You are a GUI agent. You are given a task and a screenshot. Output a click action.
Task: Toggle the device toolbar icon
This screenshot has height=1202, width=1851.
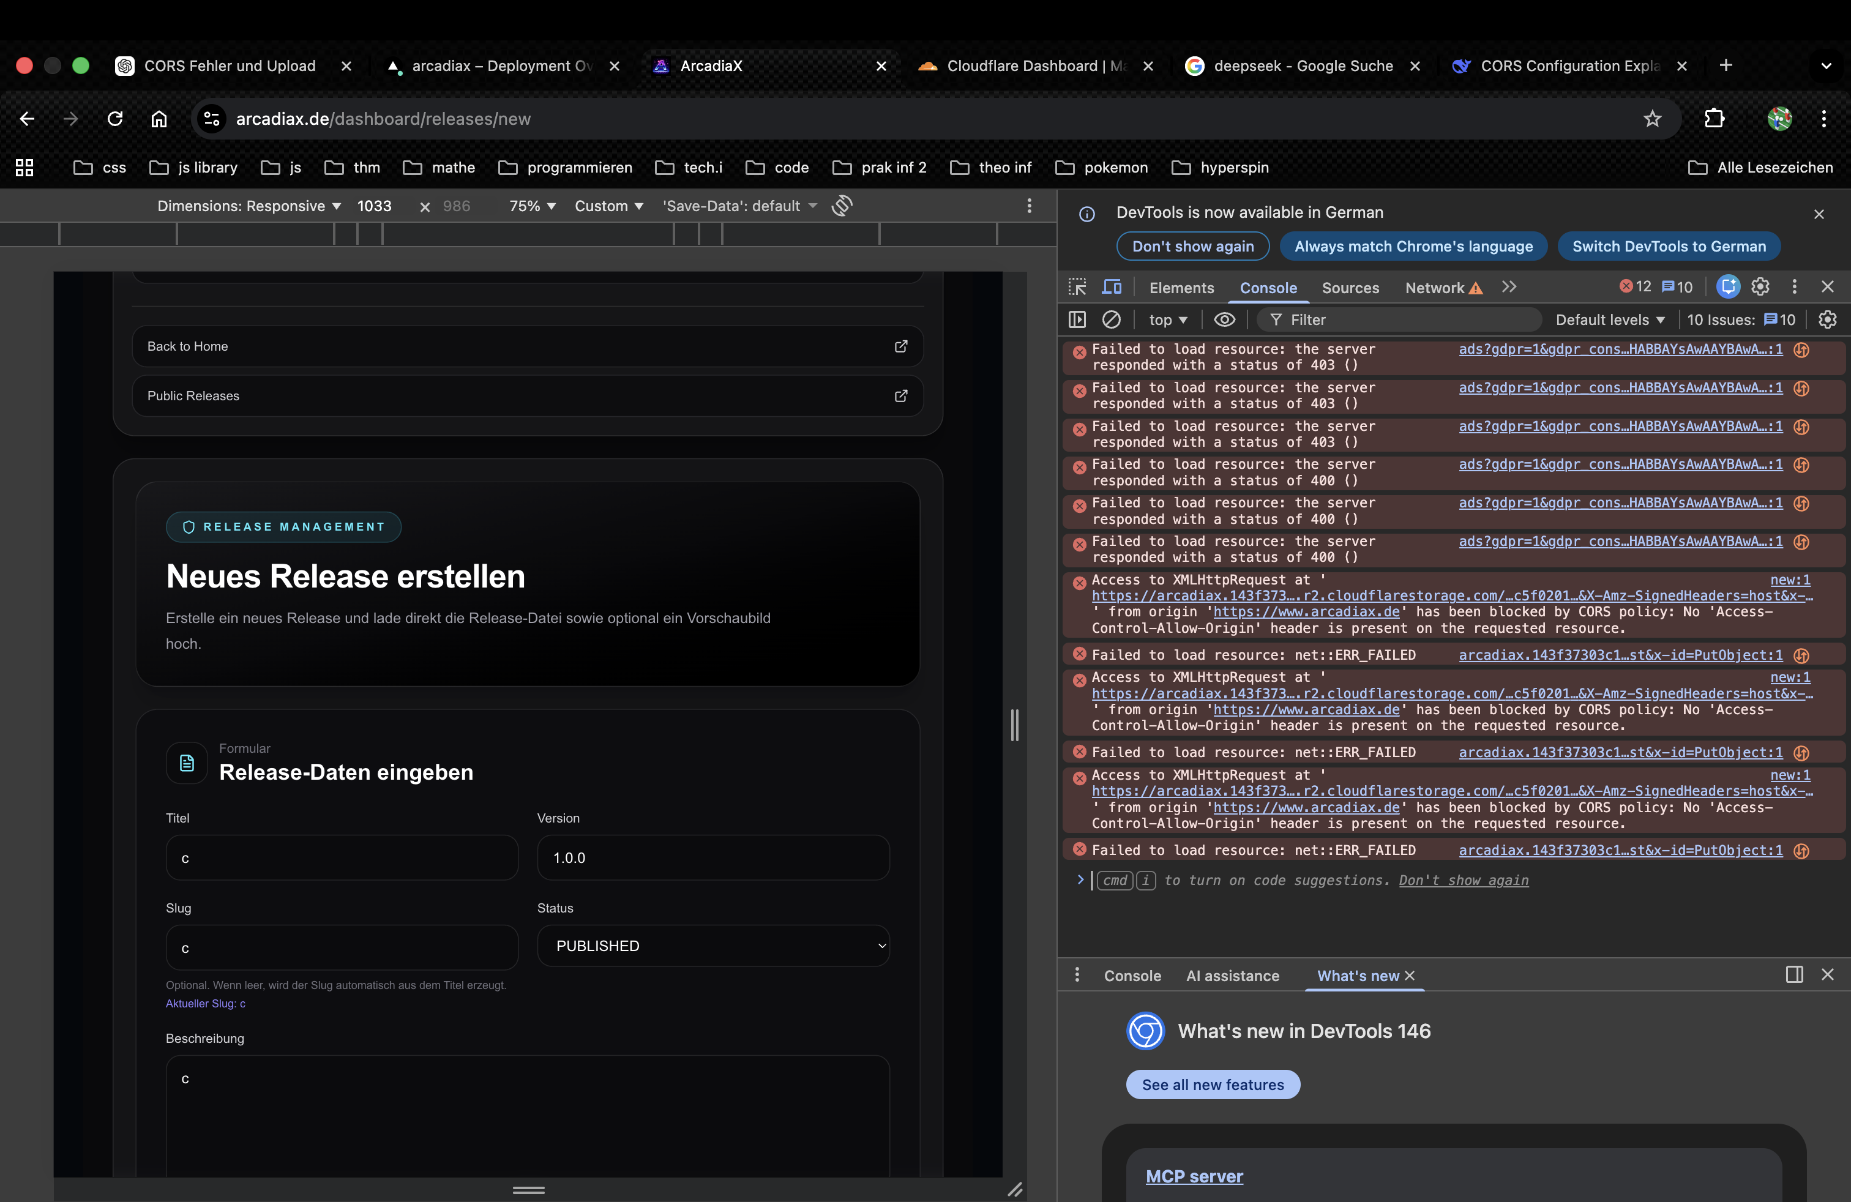coord(1112,287)
